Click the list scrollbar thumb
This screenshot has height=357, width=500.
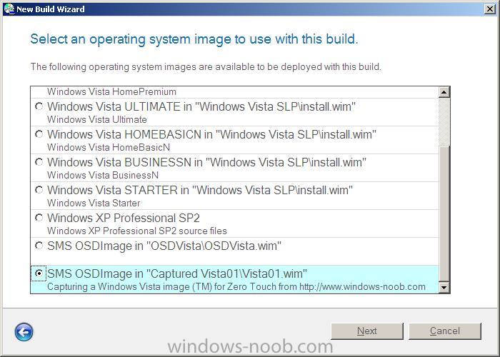tap(444, 122)
